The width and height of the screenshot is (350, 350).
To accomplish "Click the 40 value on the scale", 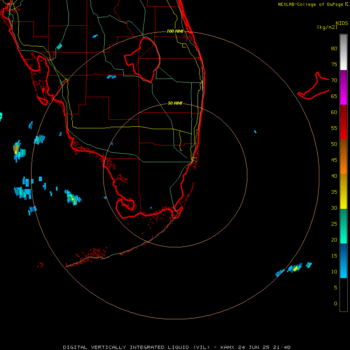I will click(x=334, y=176).
